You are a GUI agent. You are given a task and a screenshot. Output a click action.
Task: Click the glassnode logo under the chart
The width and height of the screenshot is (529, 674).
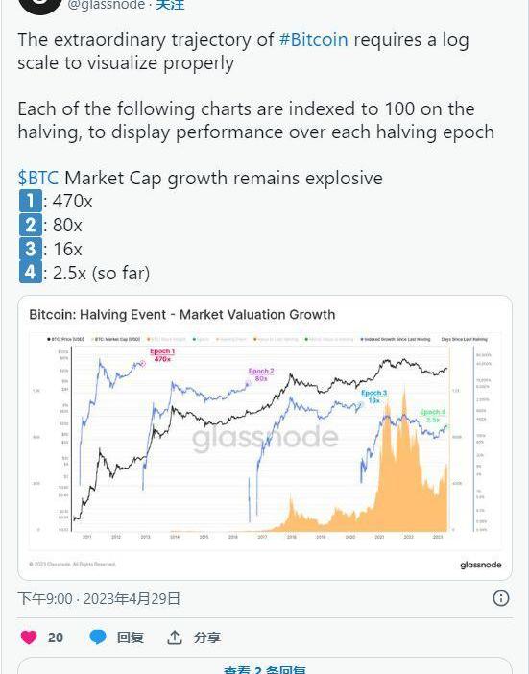(480, 565)
